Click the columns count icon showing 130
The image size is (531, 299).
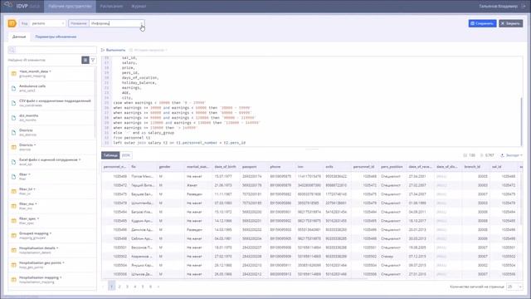(x=465, y=155)
